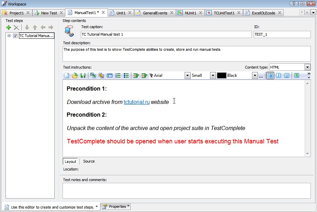This screenshot has width=317, height=212.
Task: Toggle italic formatting
Action: coord(278,76)
